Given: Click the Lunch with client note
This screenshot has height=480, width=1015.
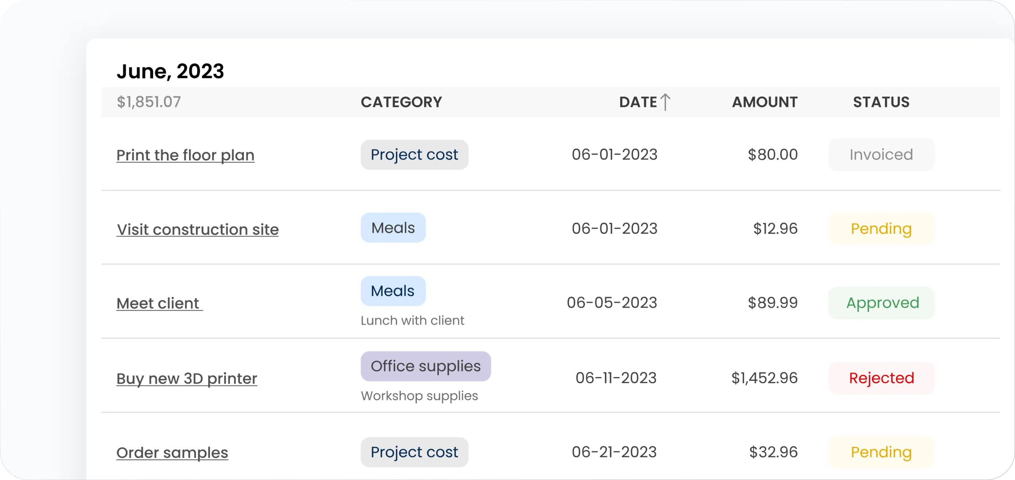Looking at the screenshot, I should (x=412, y=320).
